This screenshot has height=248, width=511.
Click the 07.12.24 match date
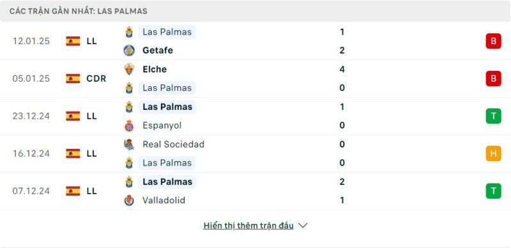(31, 191)
